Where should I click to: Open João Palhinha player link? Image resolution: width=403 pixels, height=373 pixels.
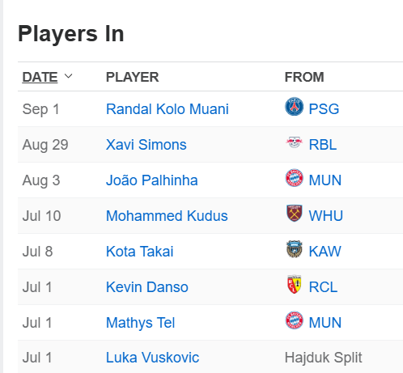(x=152, y=180)
